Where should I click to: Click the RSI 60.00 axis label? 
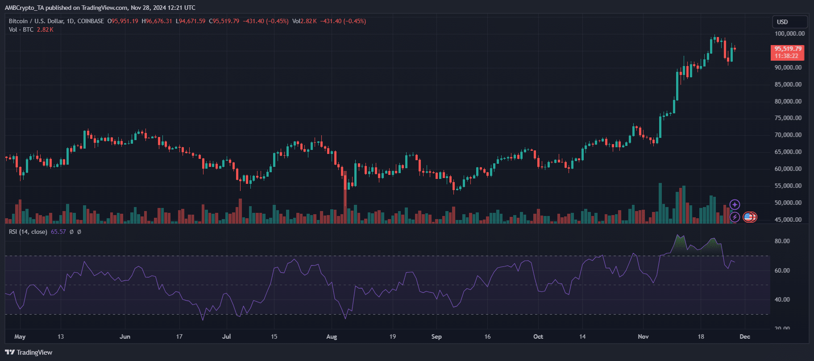click(x=782, y=270)
